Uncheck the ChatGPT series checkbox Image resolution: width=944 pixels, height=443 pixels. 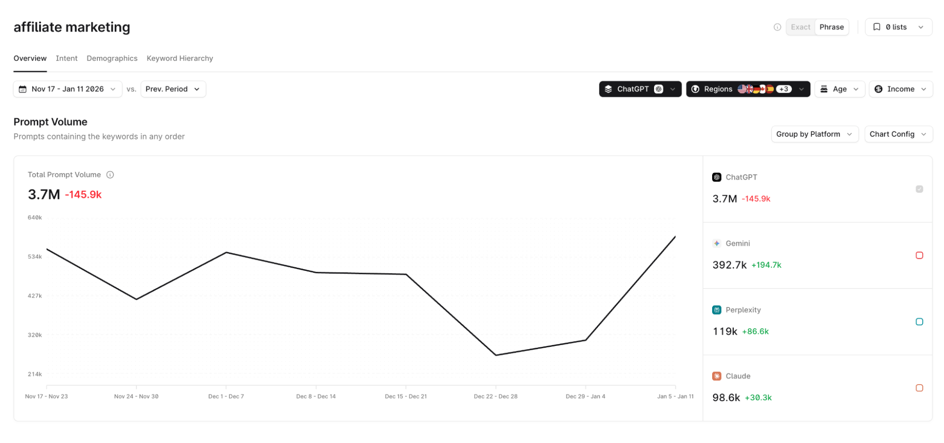[x=919, y=189]
